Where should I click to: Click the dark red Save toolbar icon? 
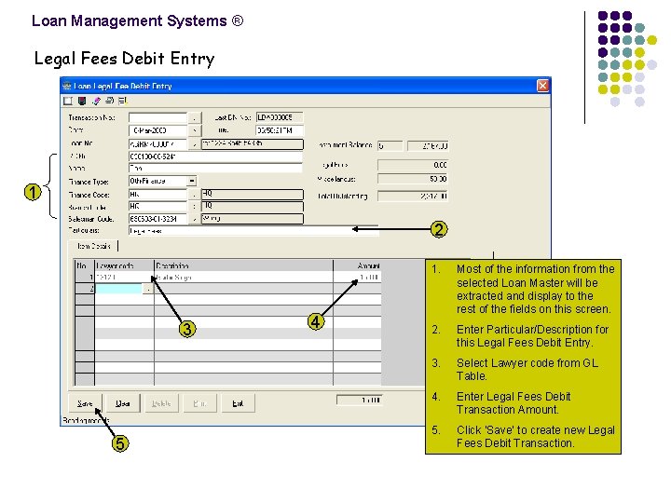[x=82, y=101]
